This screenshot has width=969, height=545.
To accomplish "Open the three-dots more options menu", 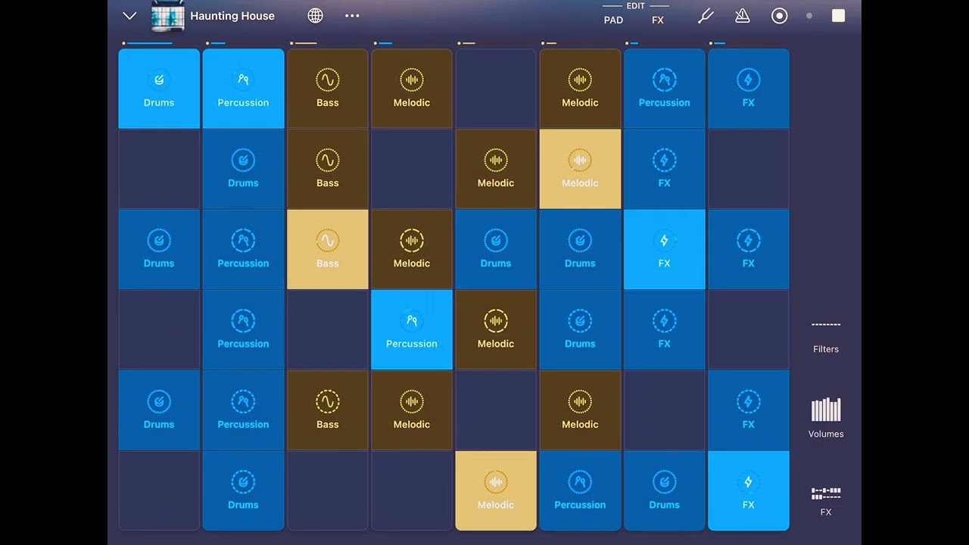I will (x=352, y=16).
